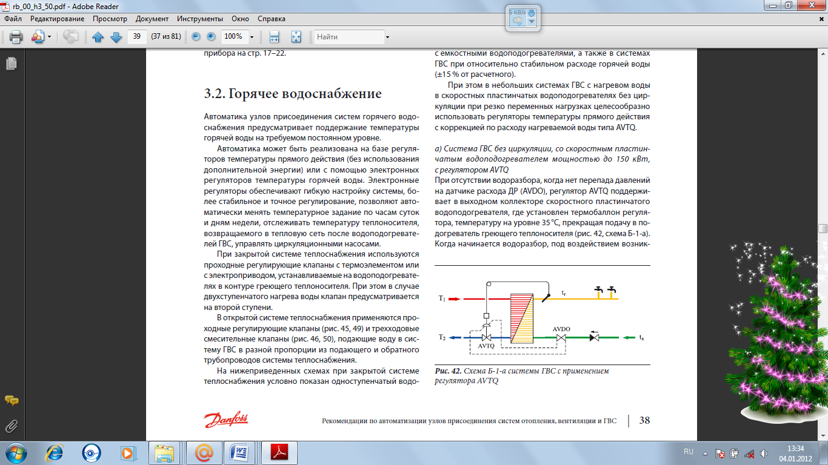This screenshot has height=465, width=828.
Task: Click the 100% zoom value field
Action: (x=235, y=36)
